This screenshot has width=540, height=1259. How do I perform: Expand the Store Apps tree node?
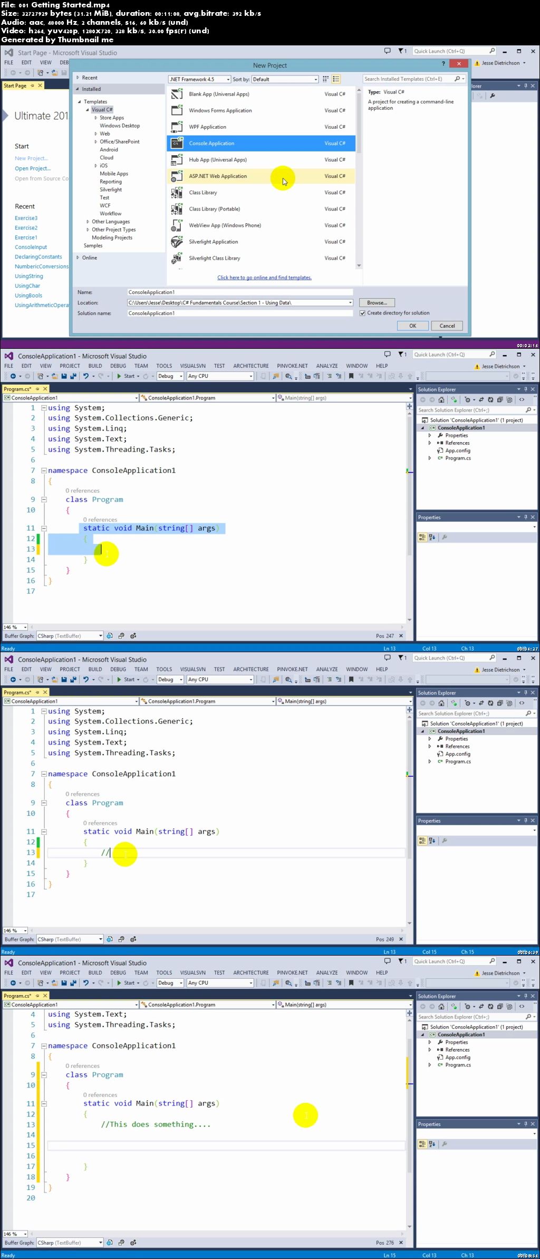point(95,118)
